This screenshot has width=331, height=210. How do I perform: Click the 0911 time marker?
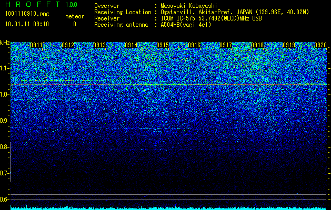[36, 45]
